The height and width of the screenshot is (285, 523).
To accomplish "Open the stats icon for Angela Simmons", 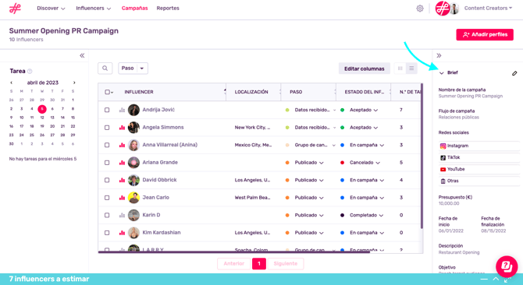I will coord(122,128).
